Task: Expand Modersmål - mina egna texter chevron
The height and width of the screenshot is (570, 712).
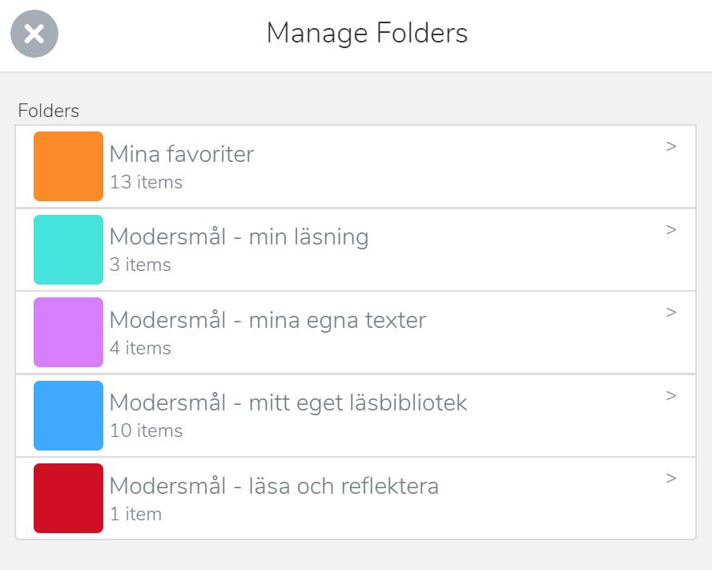Action: [x=671, y=313]
